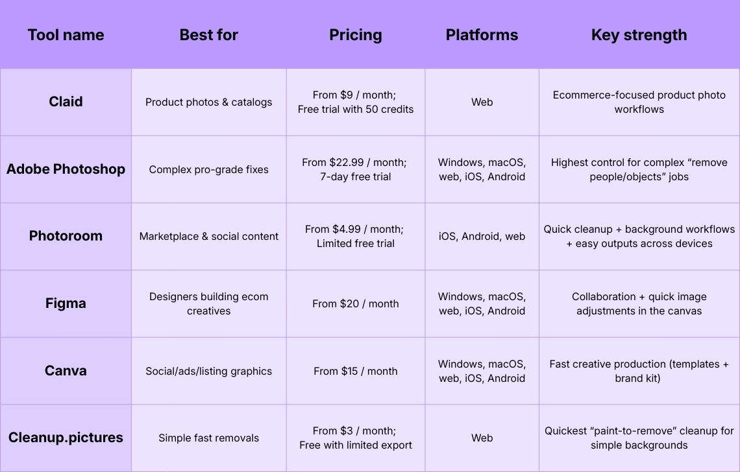740x472 pixels.
Task: Select the "Ecommerce-focused product photo workflows" cell
Action: (639, 102)
